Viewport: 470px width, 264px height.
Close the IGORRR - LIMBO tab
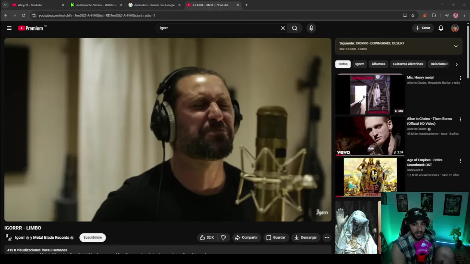[238, 5]
